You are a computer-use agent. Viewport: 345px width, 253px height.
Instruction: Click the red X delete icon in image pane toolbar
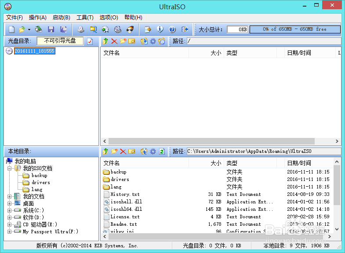114,41
